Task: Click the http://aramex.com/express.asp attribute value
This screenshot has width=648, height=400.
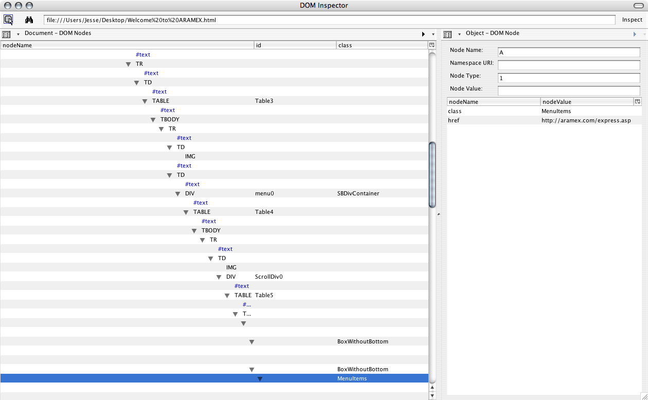Action: [586, 120]
